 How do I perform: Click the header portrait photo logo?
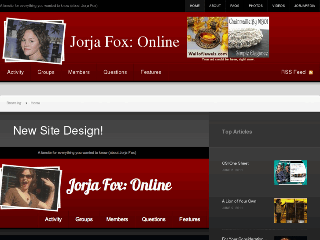(34, 41)
